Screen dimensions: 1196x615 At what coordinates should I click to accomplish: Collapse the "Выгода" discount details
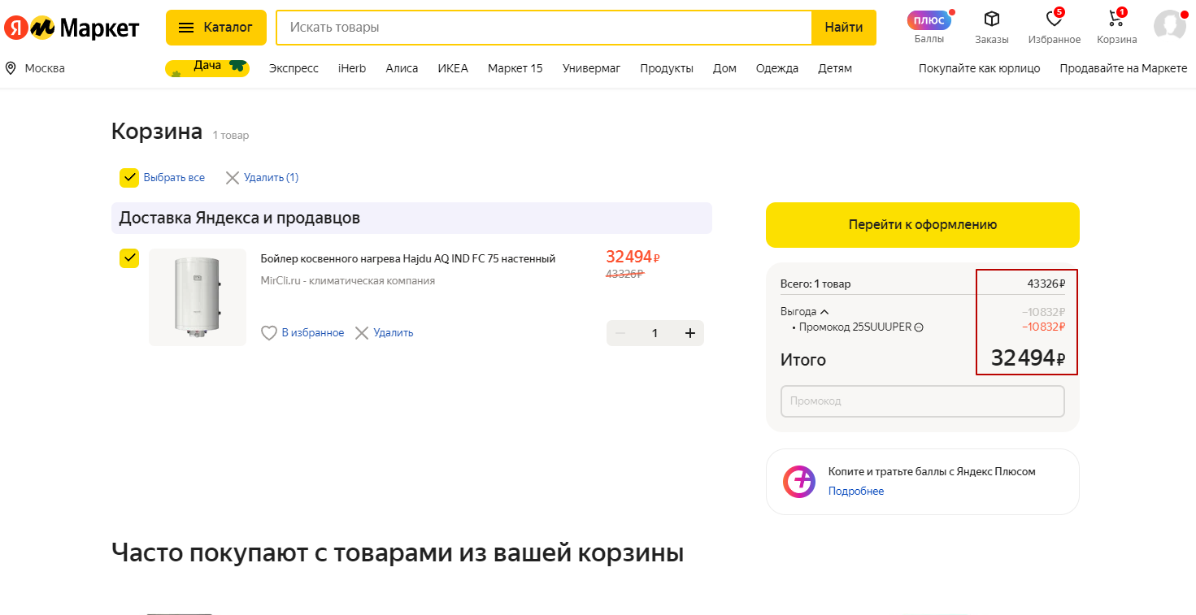(824, 312)
